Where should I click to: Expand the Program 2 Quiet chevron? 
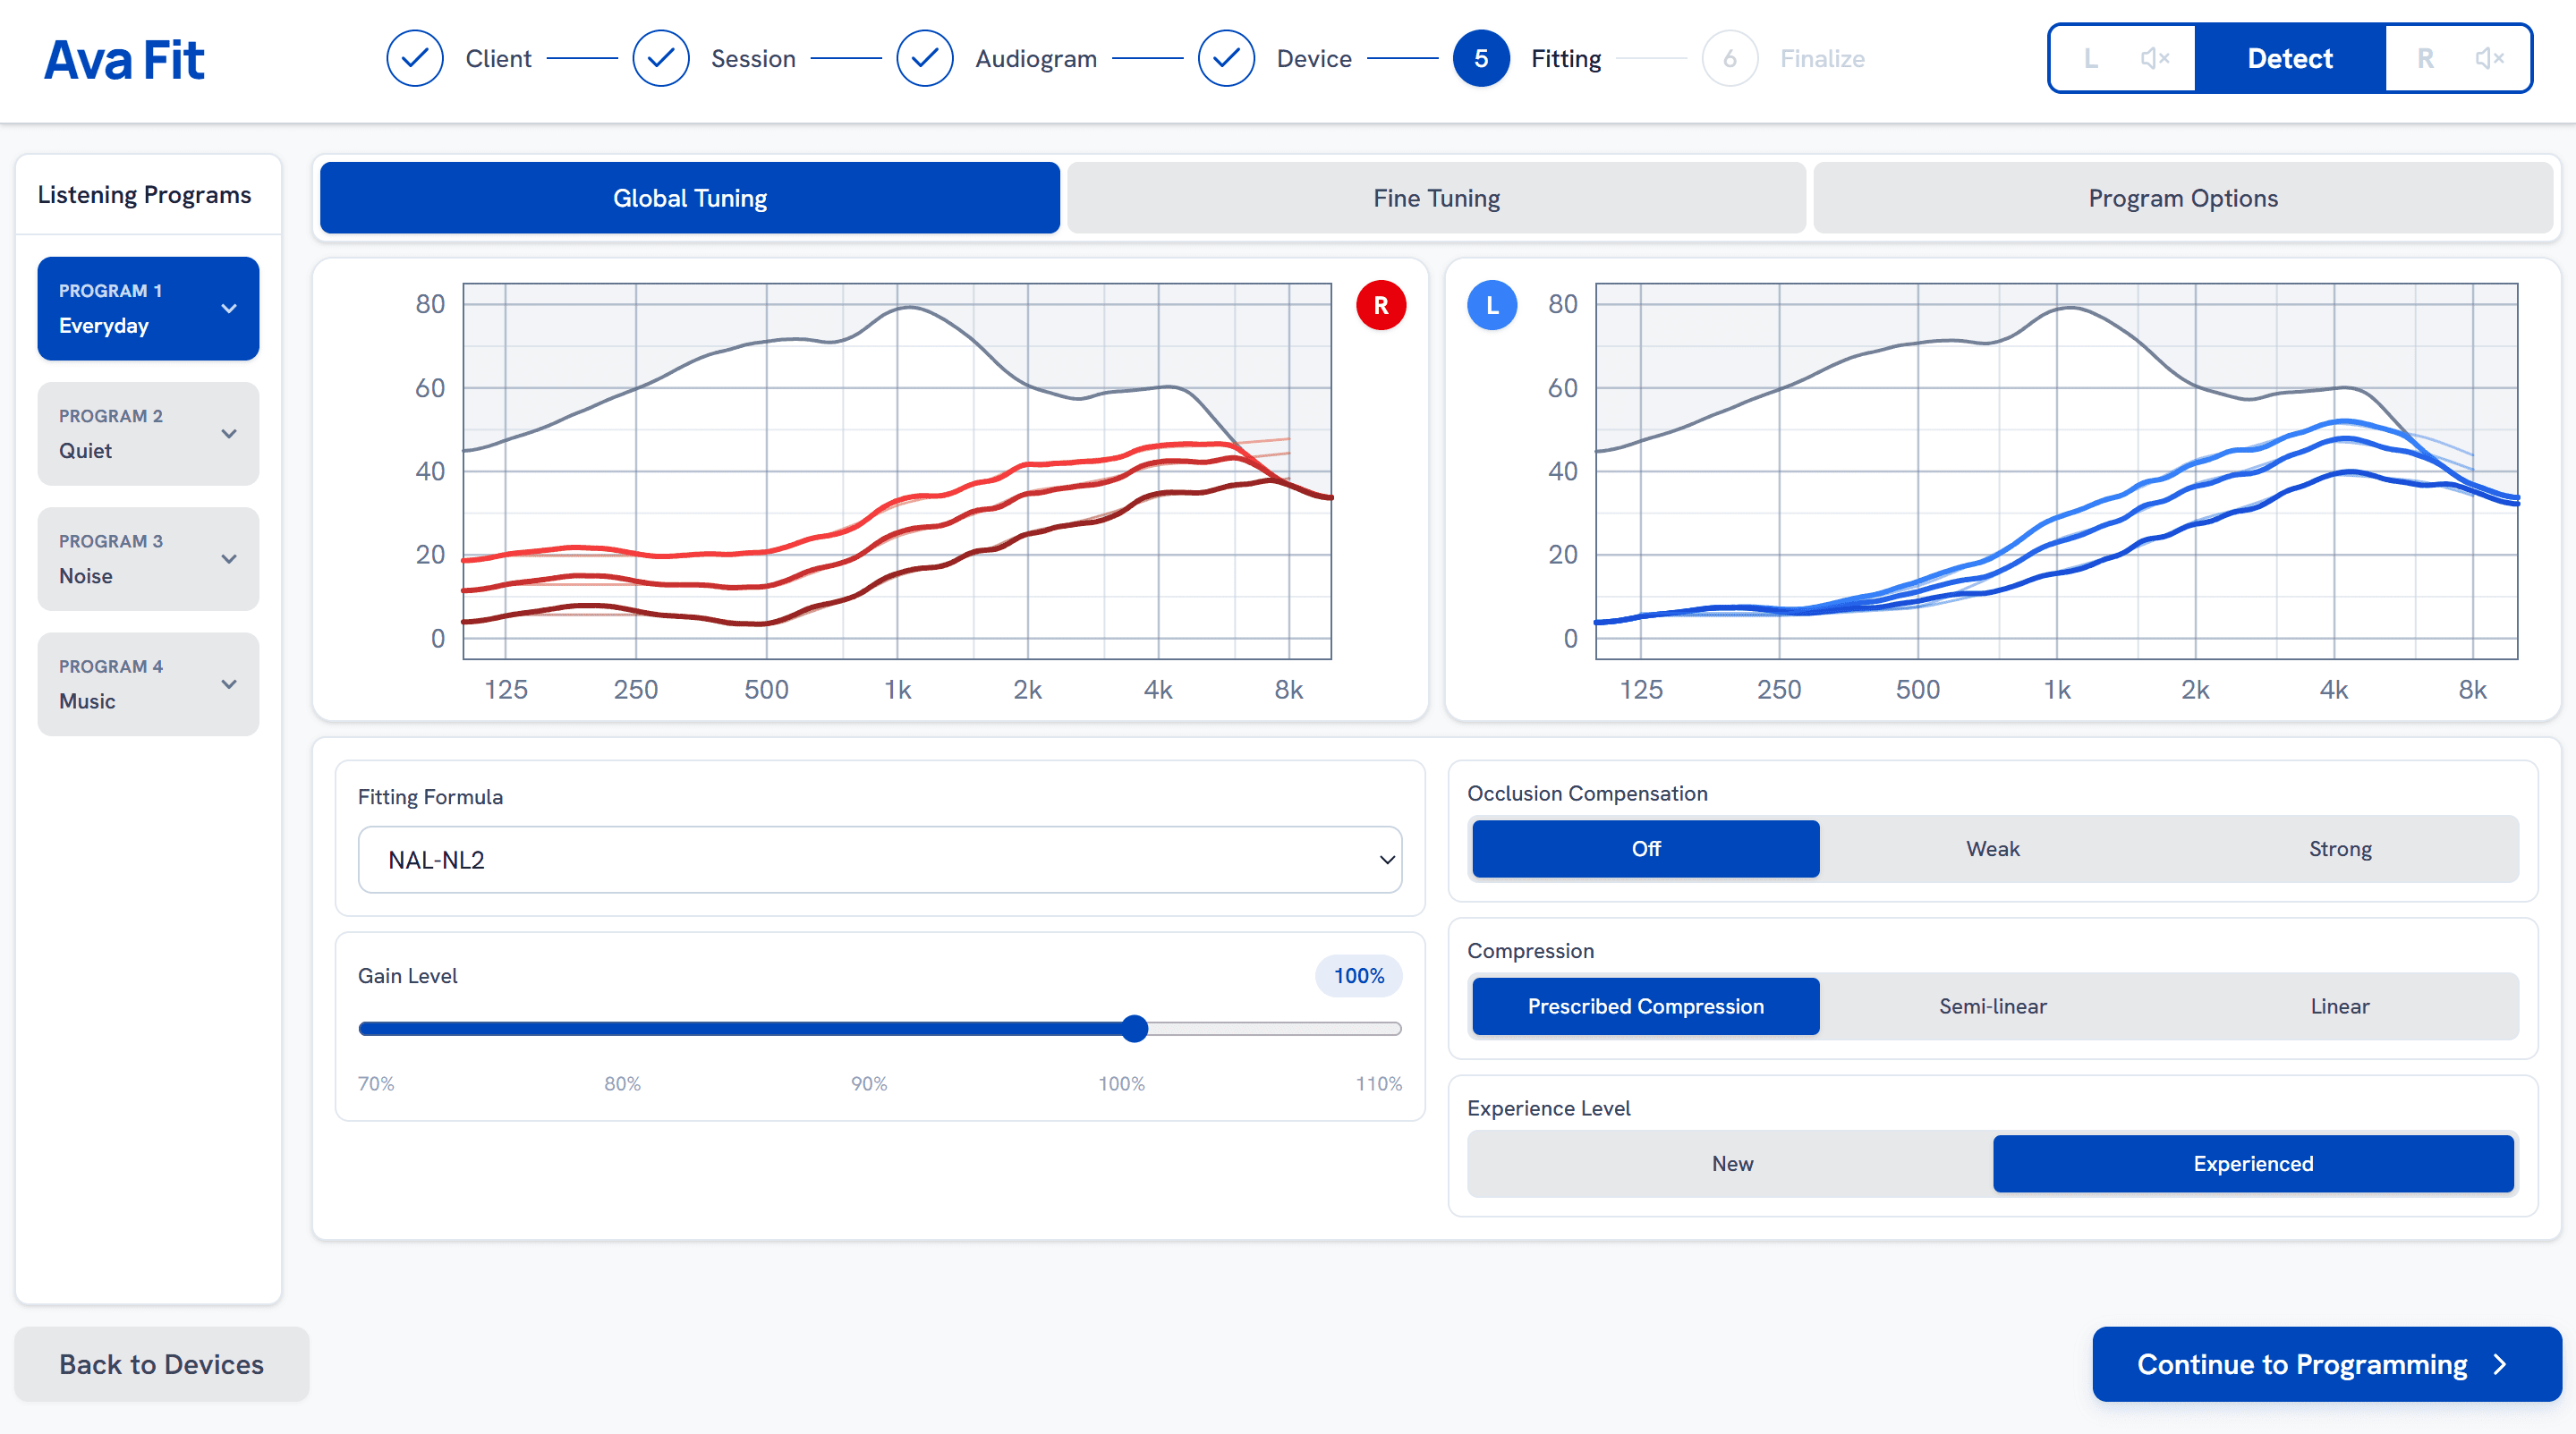point(229,434)
